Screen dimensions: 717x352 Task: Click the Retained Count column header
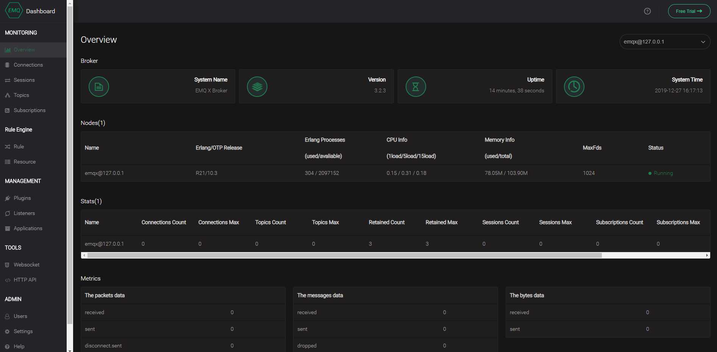(x=387, y=223)
